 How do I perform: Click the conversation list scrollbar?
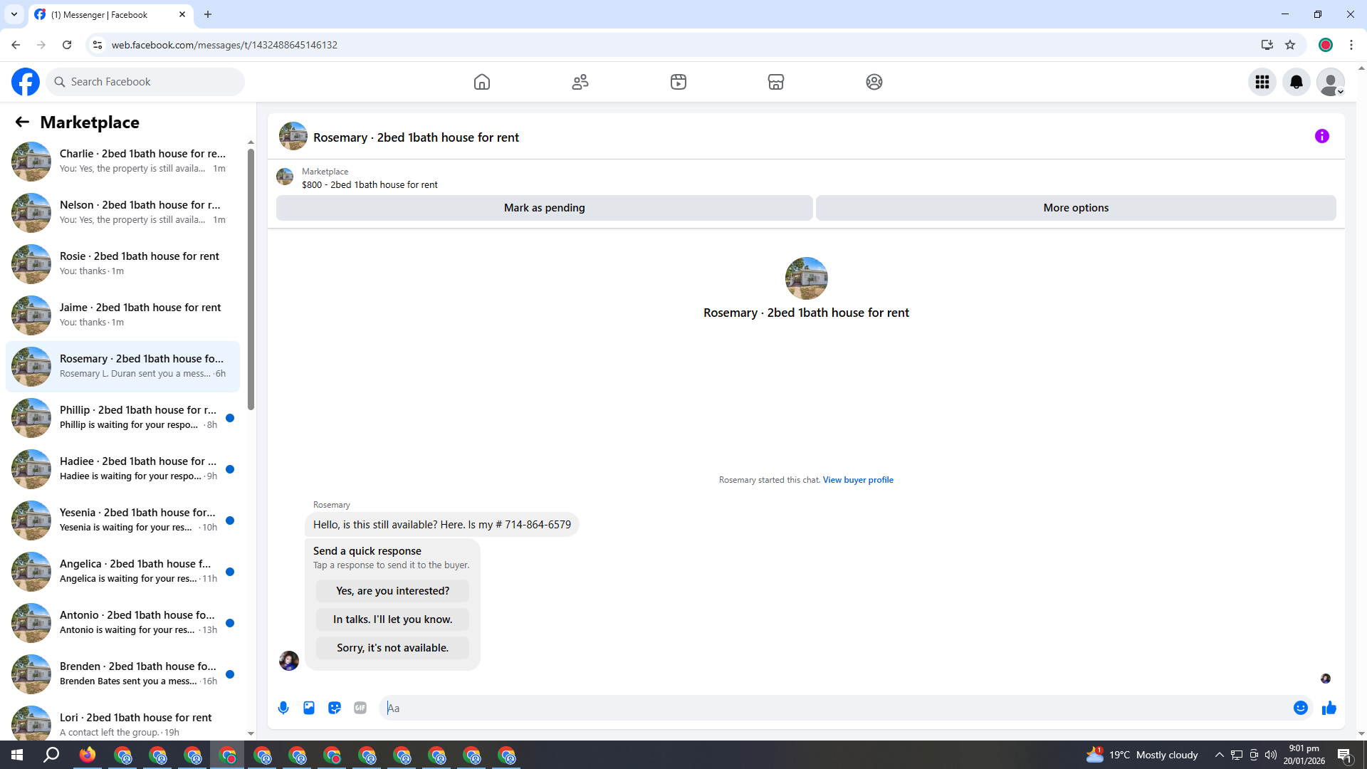click(x=251, y=280)
